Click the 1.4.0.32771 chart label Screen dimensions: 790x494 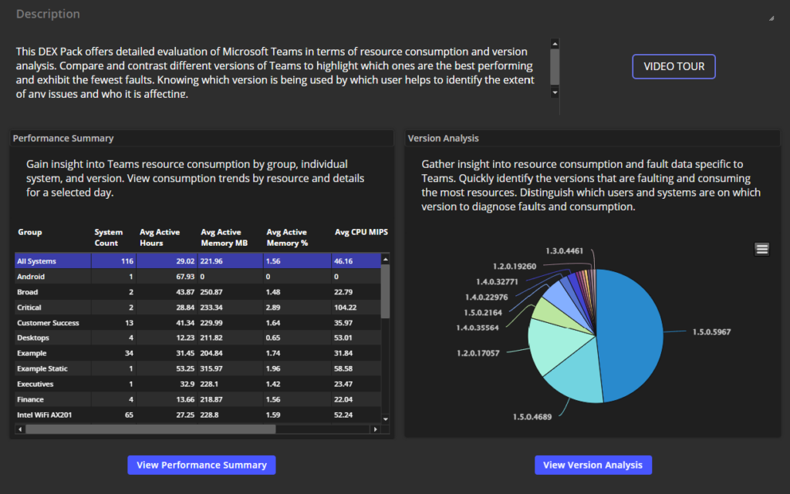(497, 282)
